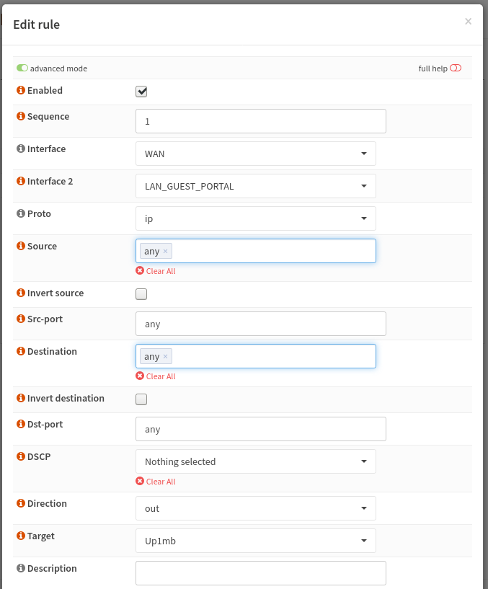The width and height of the screenshot is (488, 589).
Task: Uncheck the Enabled checkbox
Action: (141, 92)
